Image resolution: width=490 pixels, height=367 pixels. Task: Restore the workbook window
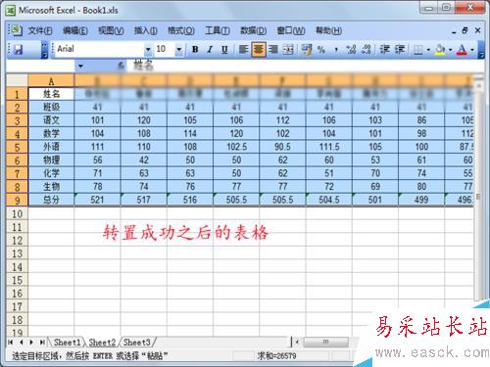tap(465, 30)
